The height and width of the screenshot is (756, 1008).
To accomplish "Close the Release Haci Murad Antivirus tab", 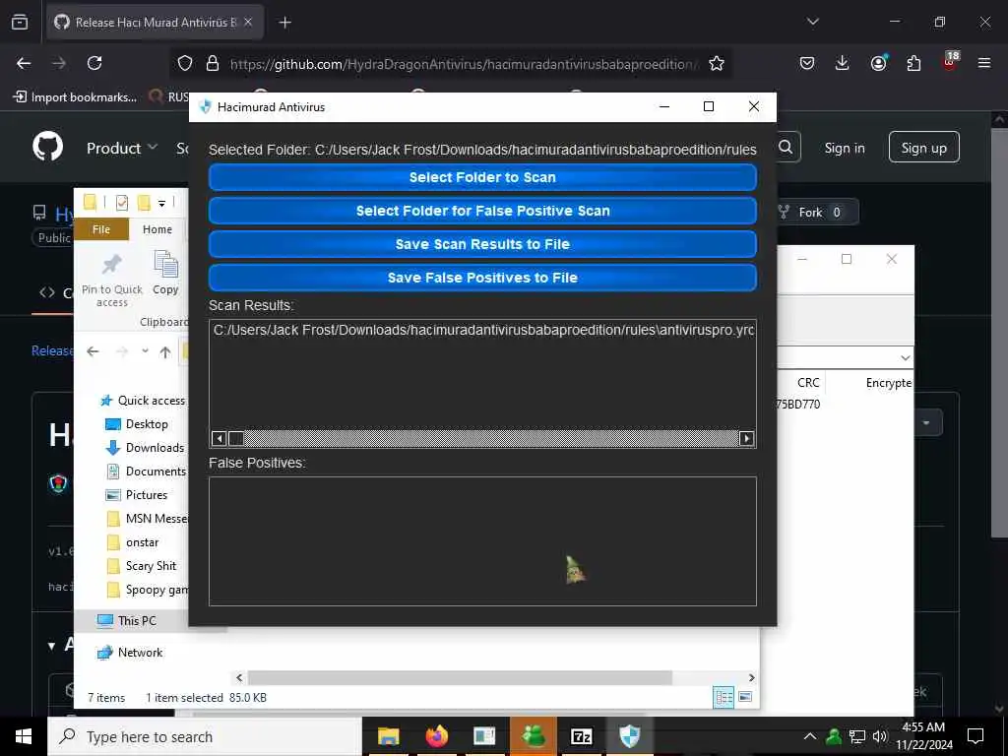I will [248, 22].
